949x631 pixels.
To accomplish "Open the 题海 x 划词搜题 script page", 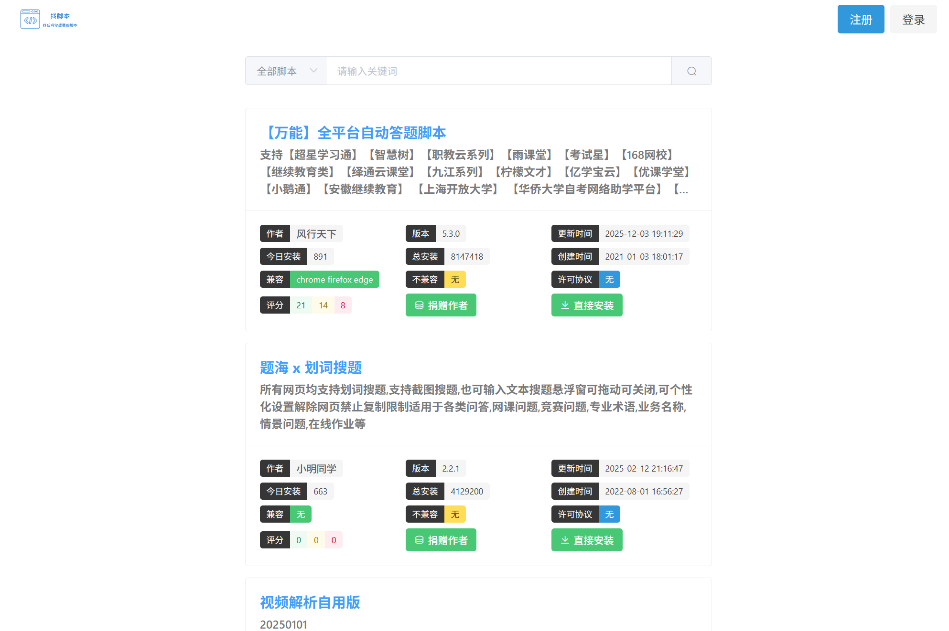I will [310, 368].
